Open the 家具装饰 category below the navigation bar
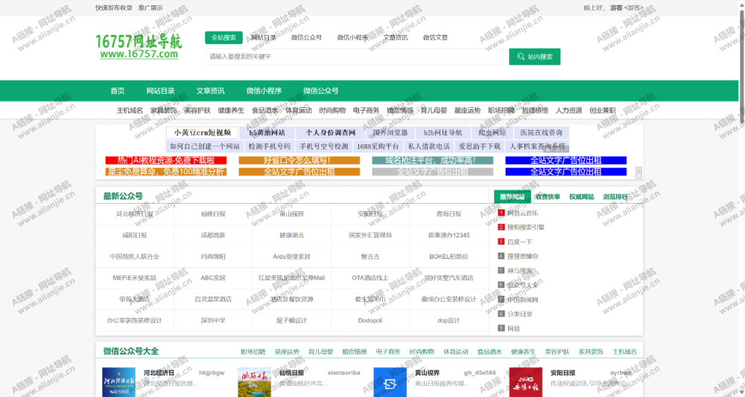The image size is (745, 397). click(163, 110)
